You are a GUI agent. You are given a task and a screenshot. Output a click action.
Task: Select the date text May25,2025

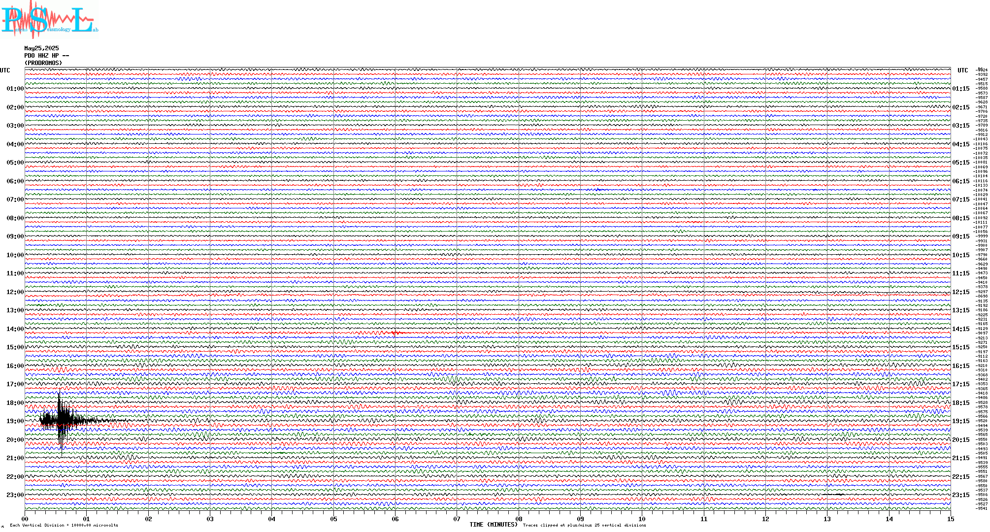pyautogui.click(x=41, y=48)
